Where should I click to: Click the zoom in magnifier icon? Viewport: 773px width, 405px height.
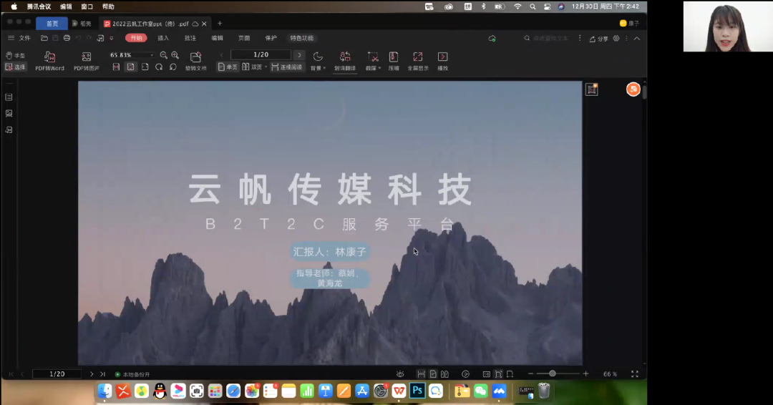click(175, 55)
